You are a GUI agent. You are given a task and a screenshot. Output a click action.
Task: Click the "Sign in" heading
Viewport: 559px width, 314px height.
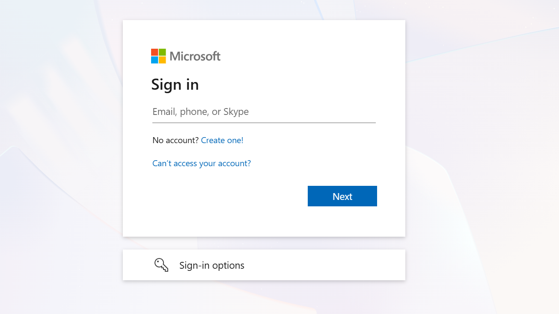(175, 85)
